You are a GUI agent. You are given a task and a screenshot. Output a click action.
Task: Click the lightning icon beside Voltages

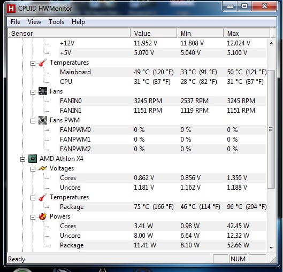43,168
